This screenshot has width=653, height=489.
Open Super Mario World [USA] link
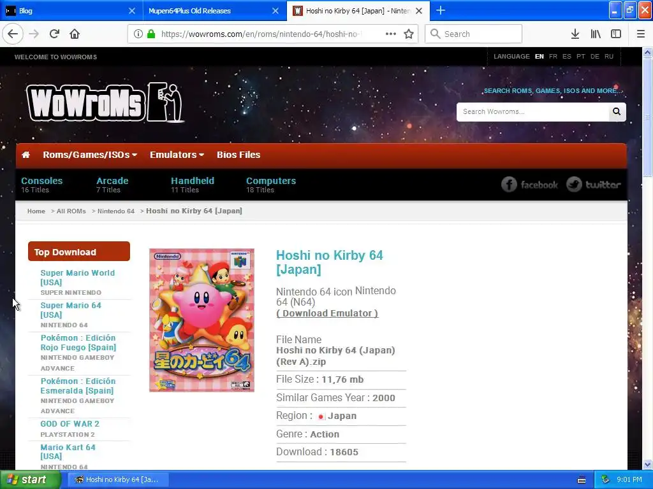(x=77, y=278)
